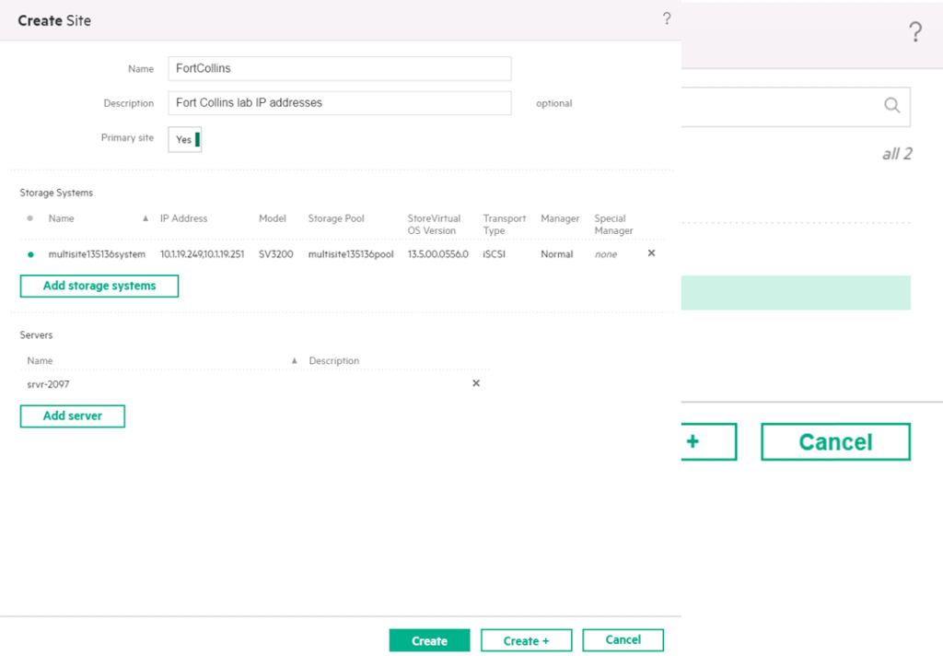Toggle the Primary site Yes switch
The height and width of the screenshot is (656, 943).
pos(184,140)
